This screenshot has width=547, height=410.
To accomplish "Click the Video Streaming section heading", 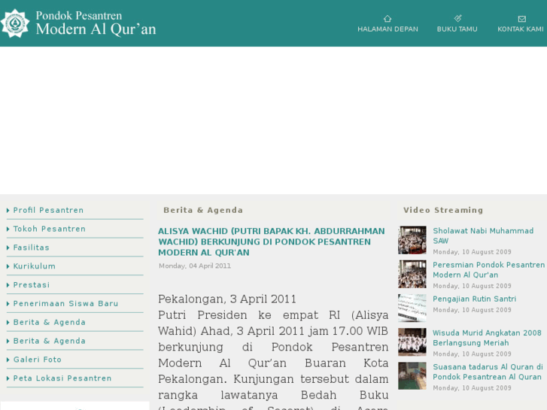I will click(443, 210).
